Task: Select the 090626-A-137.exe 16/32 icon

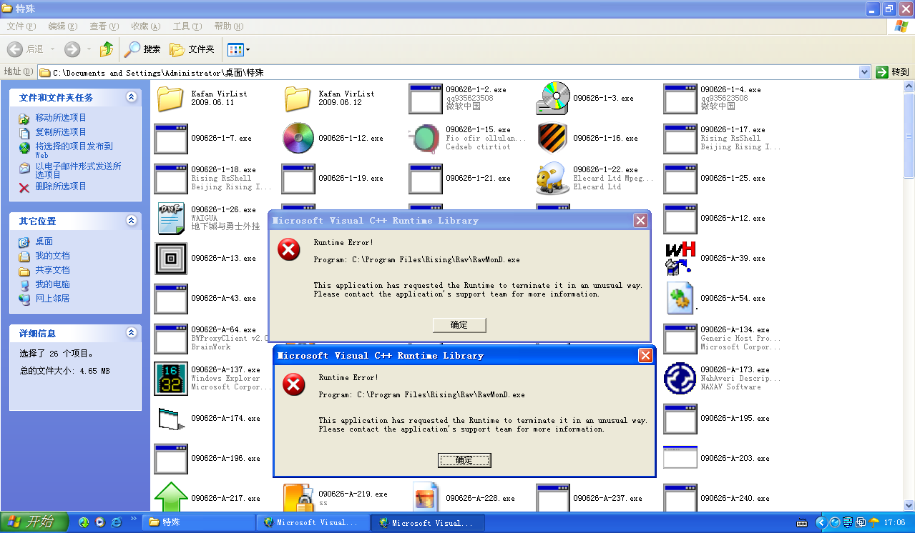Action: [x=171, y=379]
